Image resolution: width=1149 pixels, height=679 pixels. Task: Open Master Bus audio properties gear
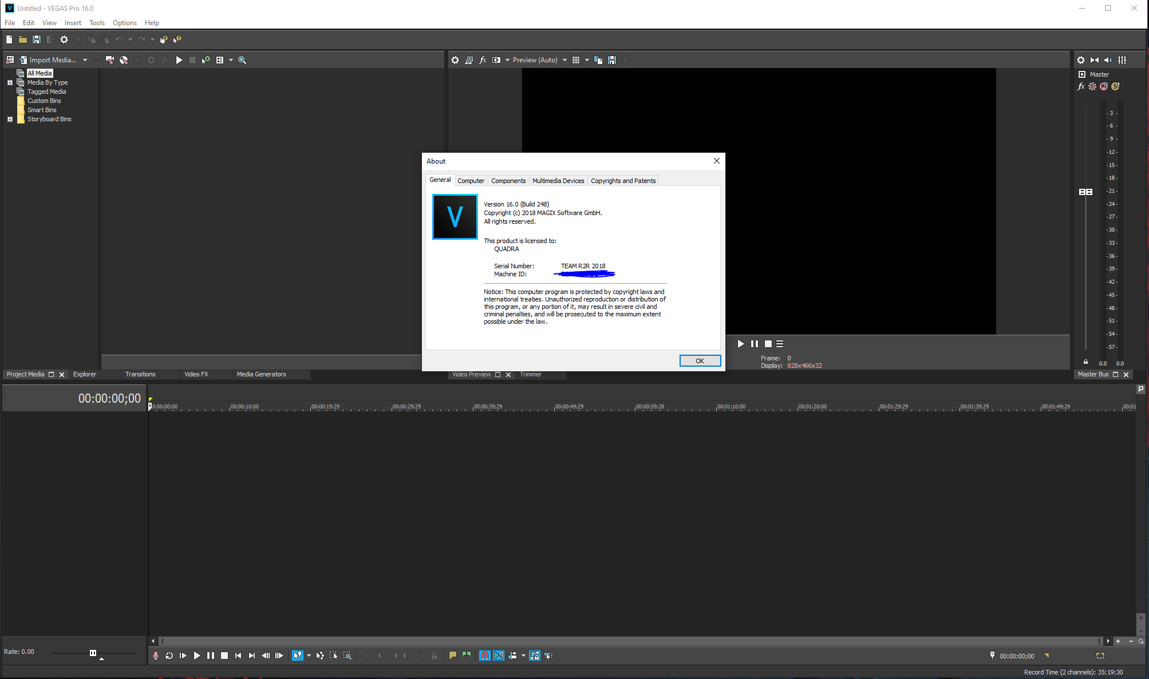pyautogui.click(x=1081, y=60)
